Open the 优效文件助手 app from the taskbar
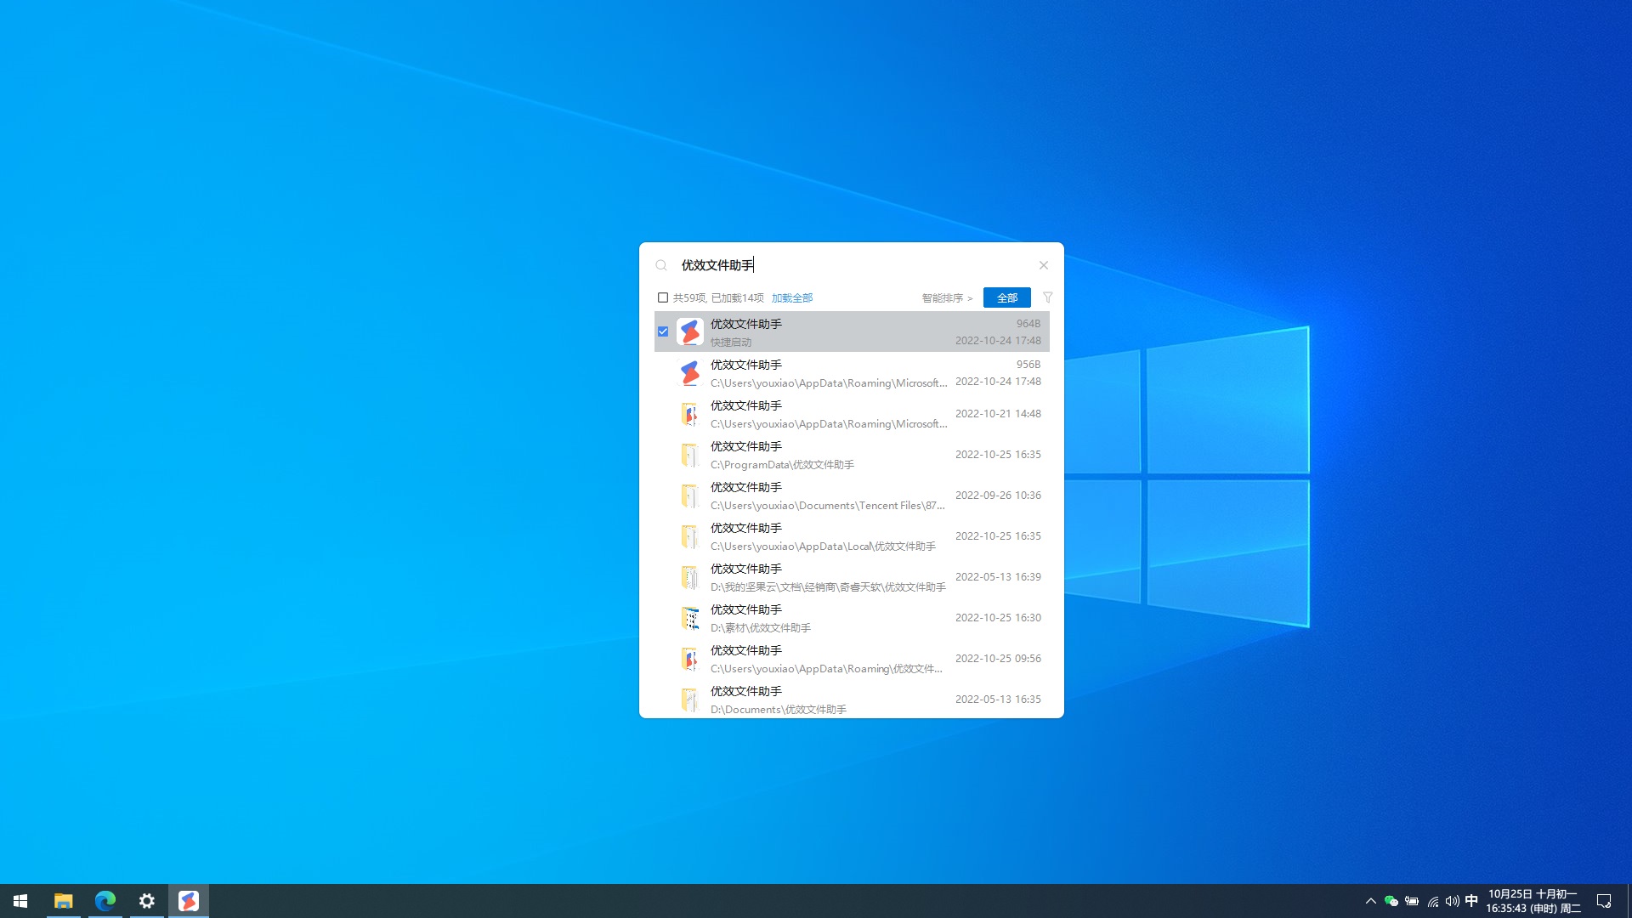The image size is (1632, 918). point(189,901)
